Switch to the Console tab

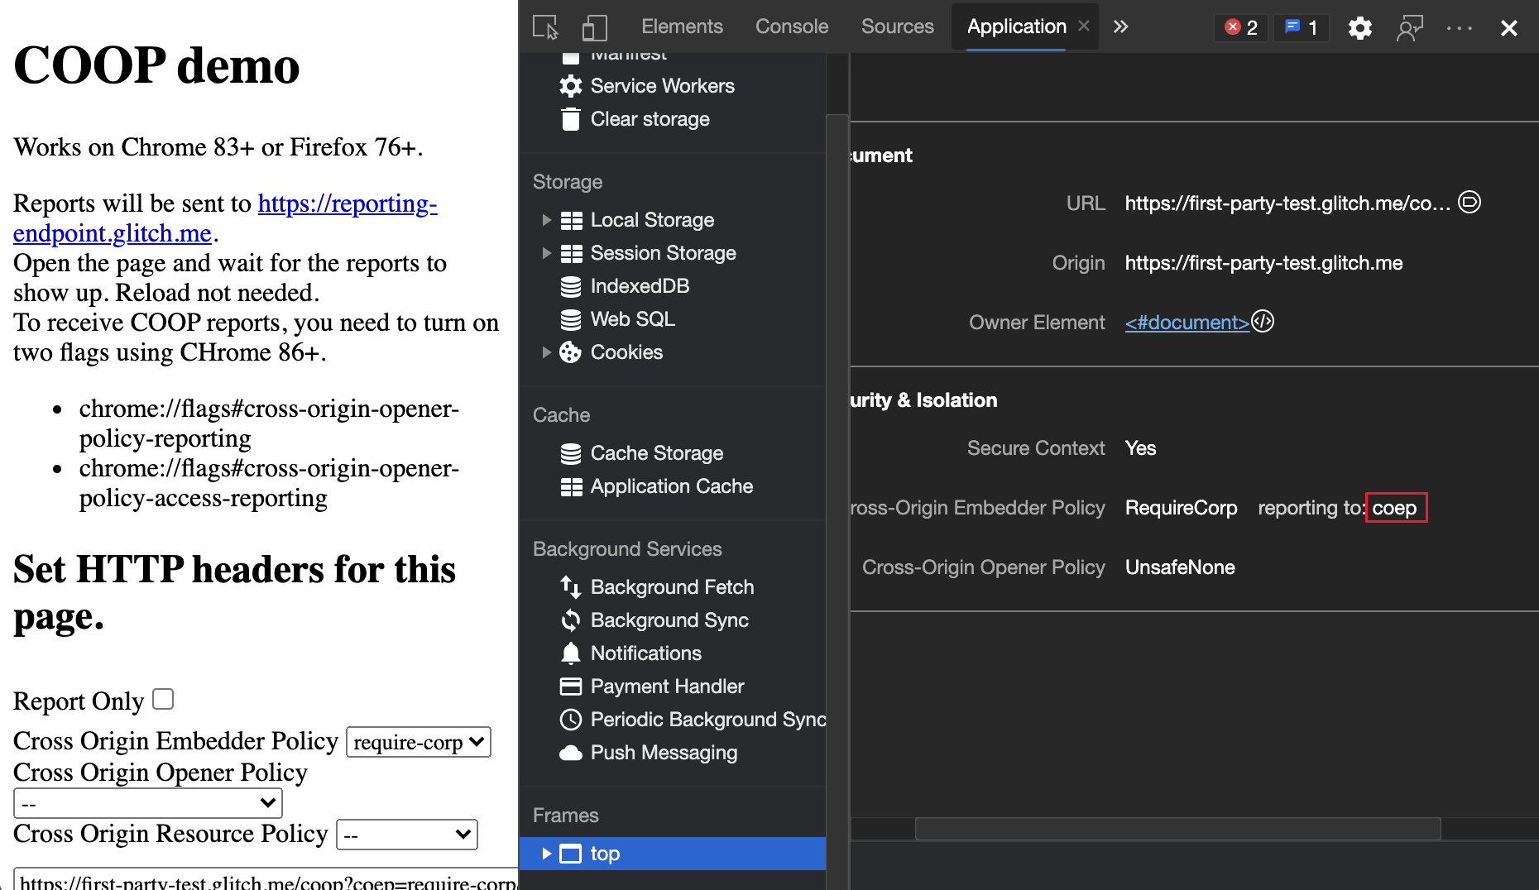point(791,26)
